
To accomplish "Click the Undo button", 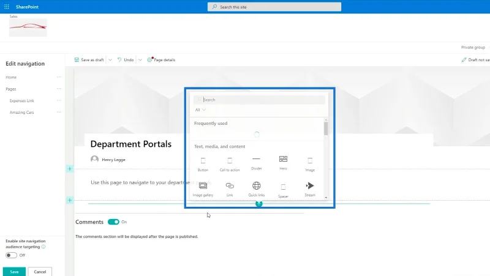I will pos(126,59).
